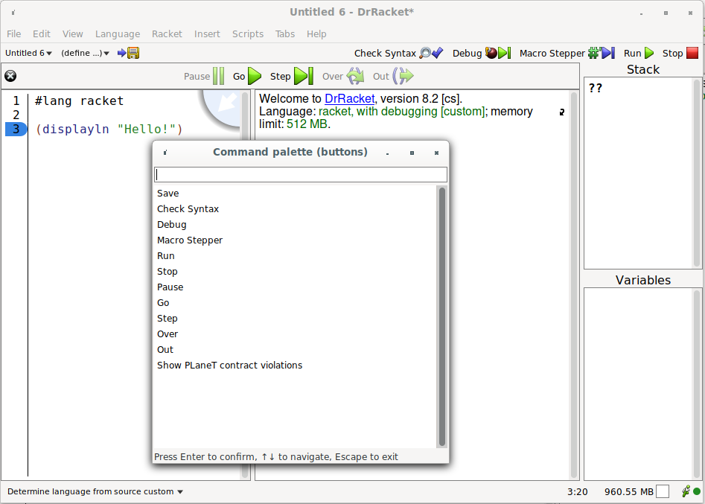Select Save in the command palette list

pyautogui.click(x=295, y=194)
